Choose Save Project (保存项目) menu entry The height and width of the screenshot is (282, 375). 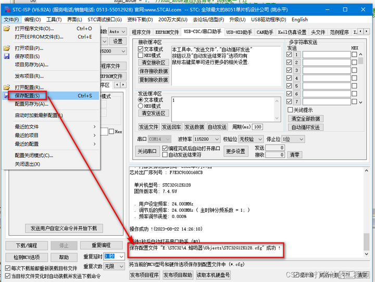(51, 56)
